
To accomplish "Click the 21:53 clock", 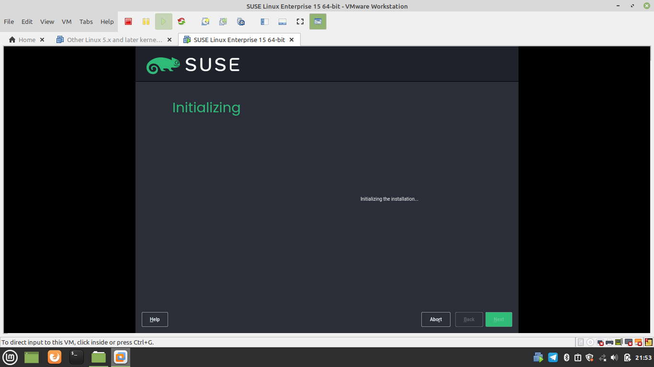I will [643, 357].
